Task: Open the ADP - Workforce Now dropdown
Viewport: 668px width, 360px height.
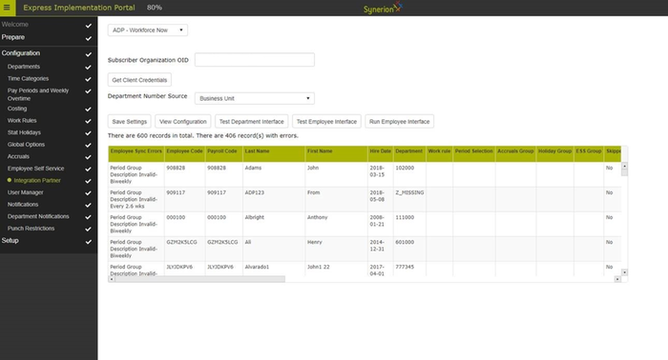Action: point(147,30)
